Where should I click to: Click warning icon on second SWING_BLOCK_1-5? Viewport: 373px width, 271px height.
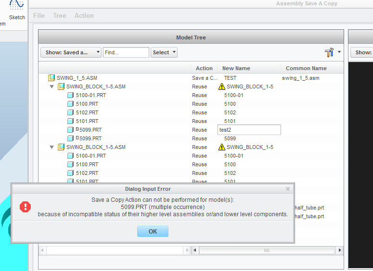click(222, 147)
